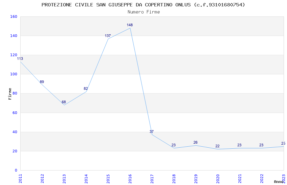Click the 22 data label
287x185 pixels.
pos(217,146)
